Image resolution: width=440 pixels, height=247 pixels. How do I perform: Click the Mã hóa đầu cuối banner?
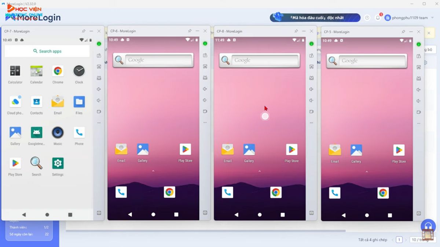coord(315,18)
